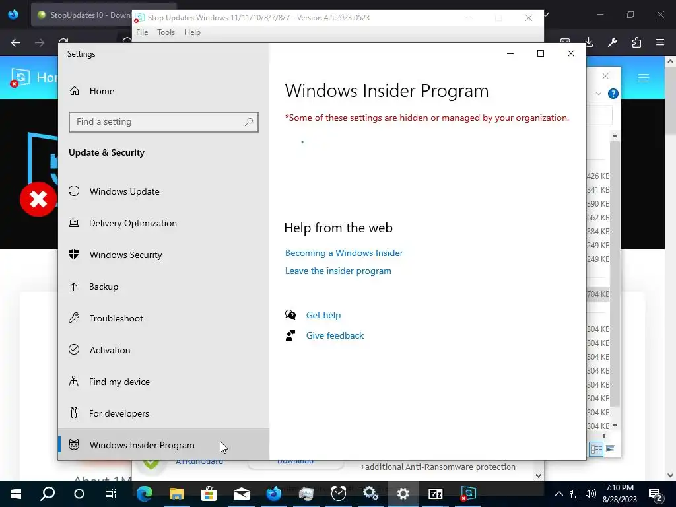Select the highlighted 704 KB file row

598,294
